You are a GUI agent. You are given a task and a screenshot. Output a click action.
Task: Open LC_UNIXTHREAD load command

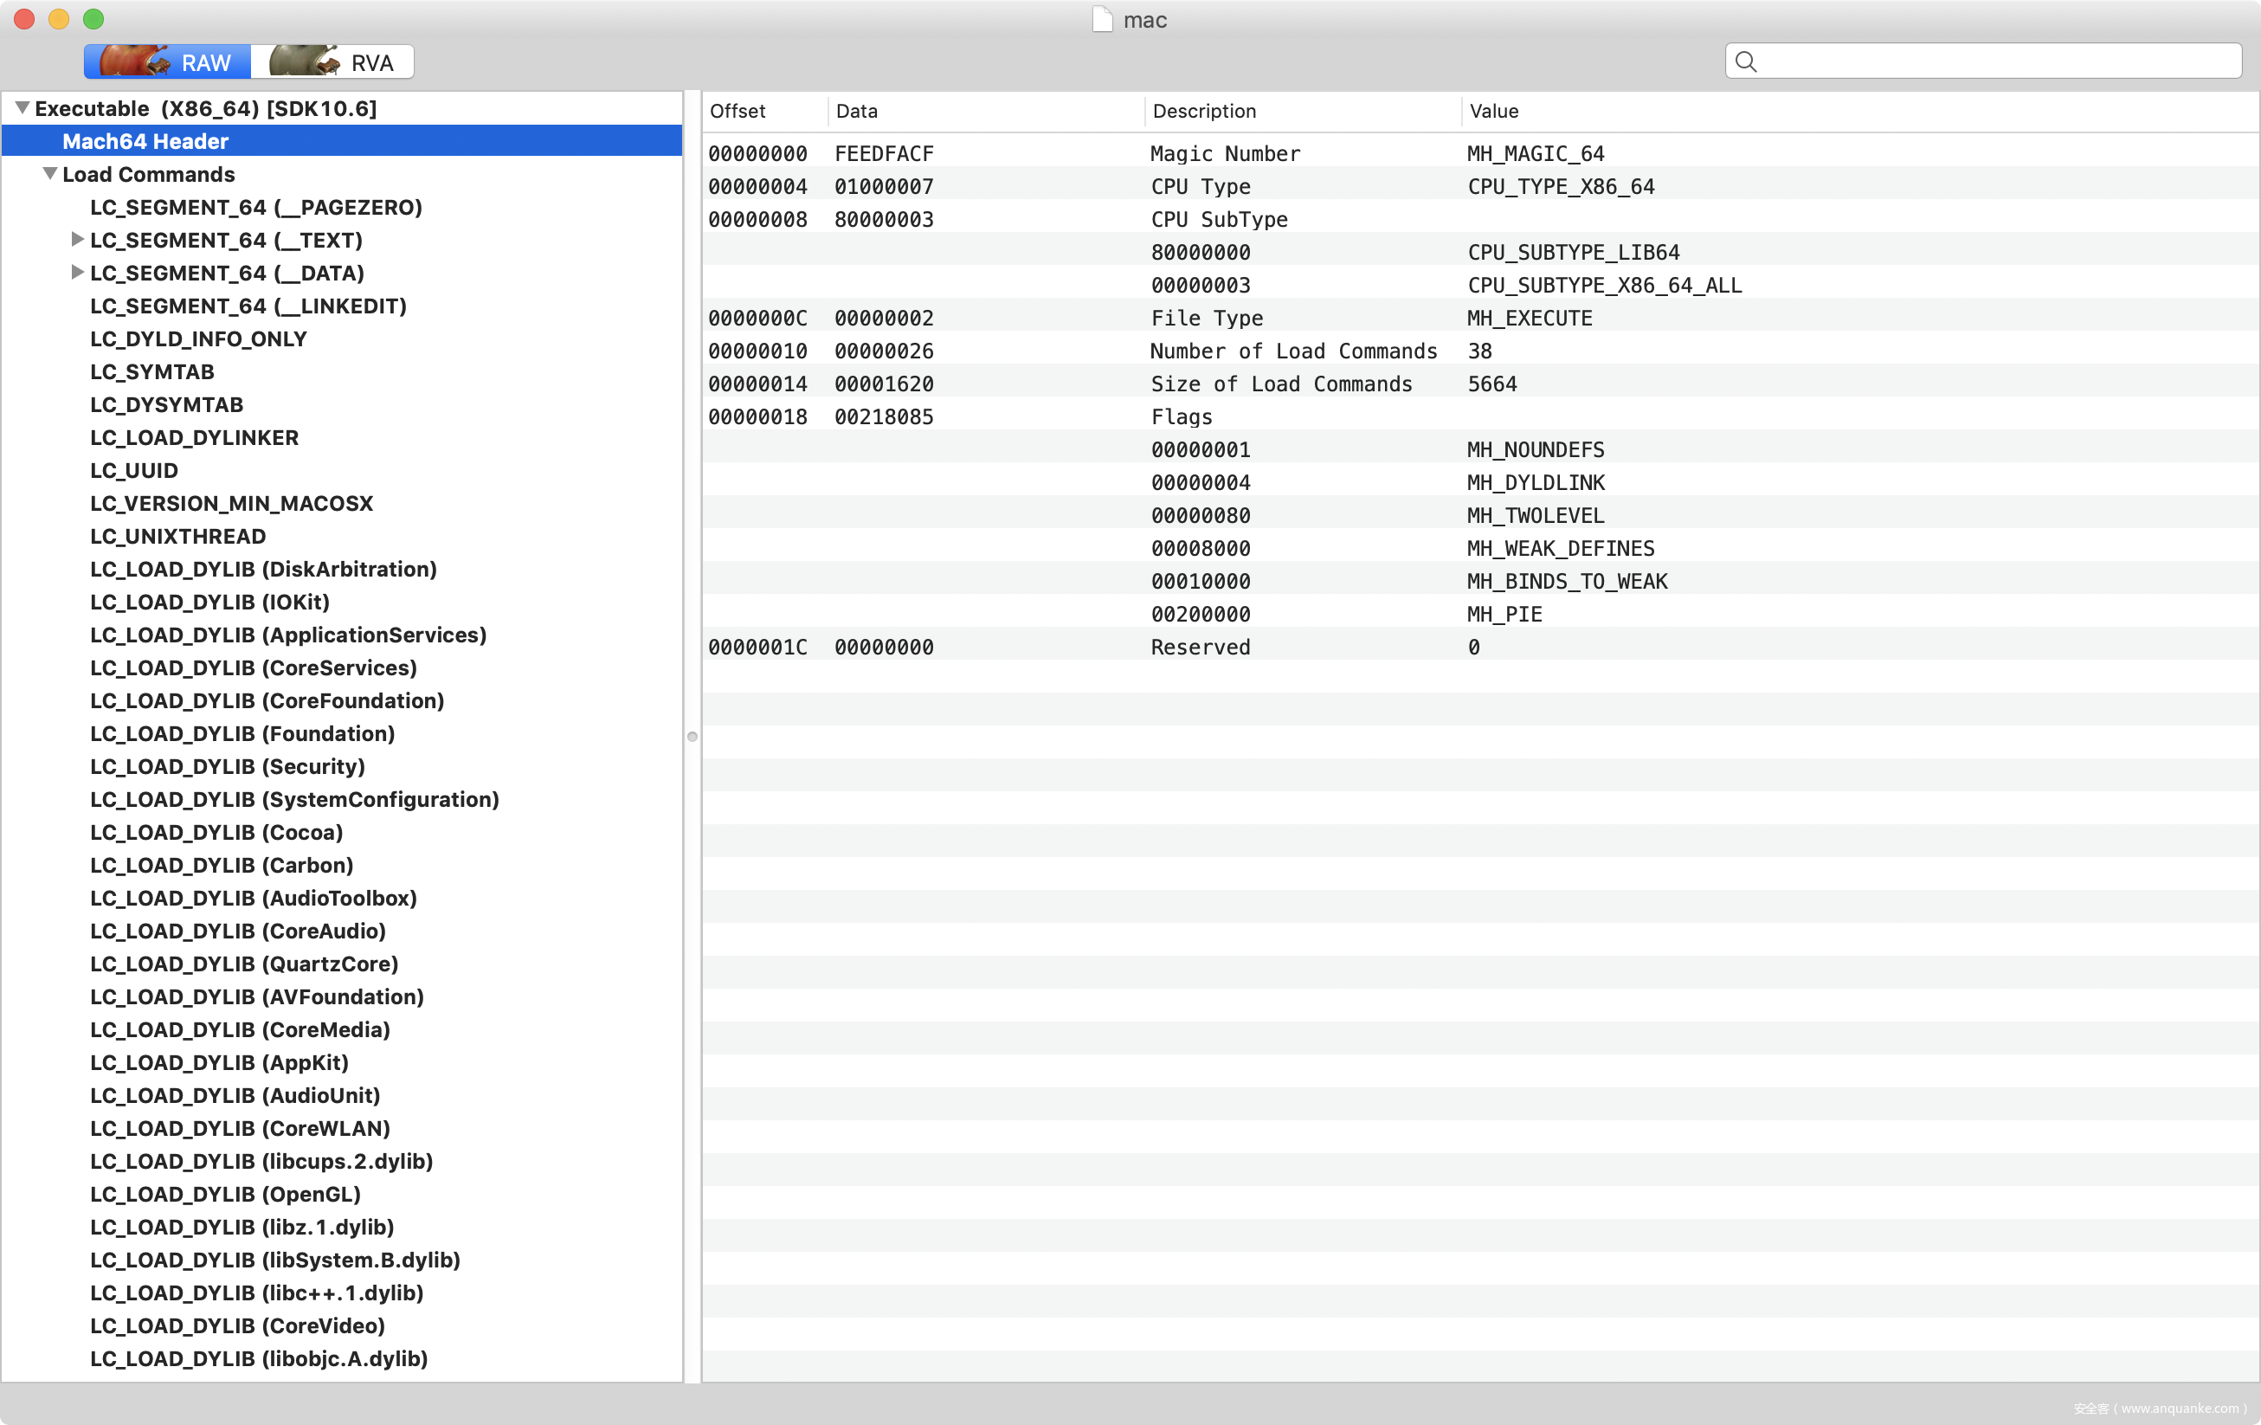(x=177, y=535)
